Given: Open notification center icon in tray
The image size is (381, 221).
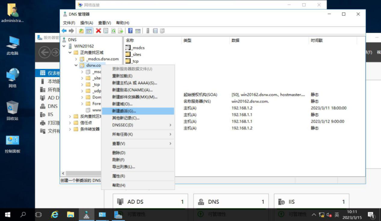Looking at the screenshot, I should 371,215.
